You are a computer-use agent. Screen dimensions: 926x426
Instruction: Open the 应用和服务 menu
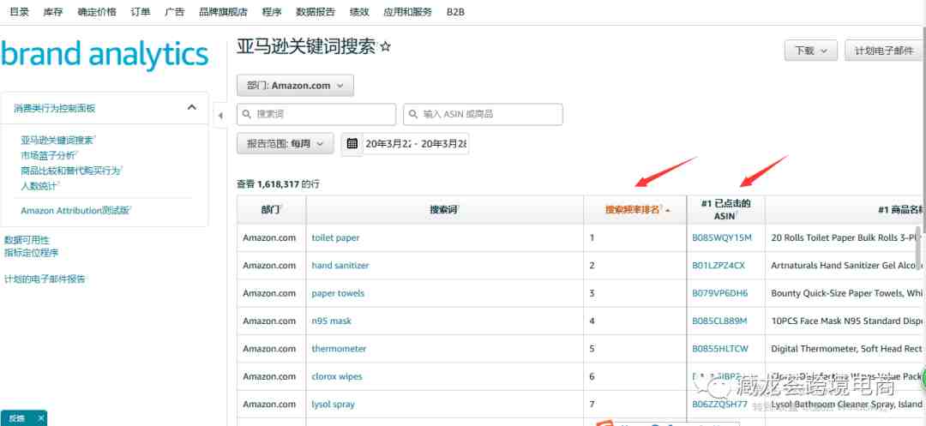coord(407,12)
